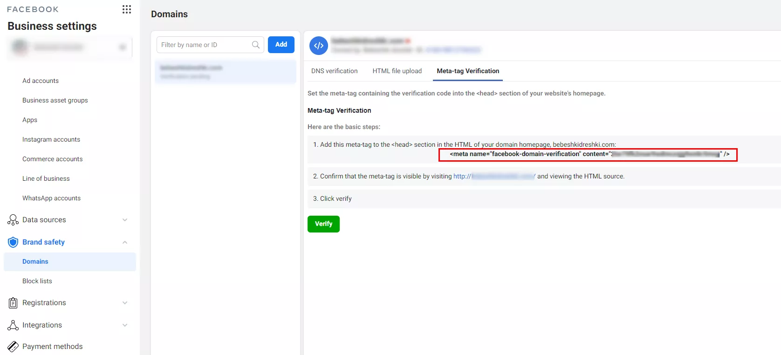Click the Data sources icon
Viewport: 781px width, 355px height.
[13, 220]
